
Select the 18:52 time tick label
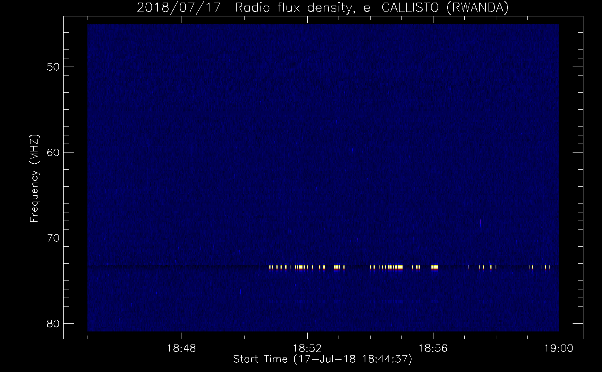[x=307, y=349]
